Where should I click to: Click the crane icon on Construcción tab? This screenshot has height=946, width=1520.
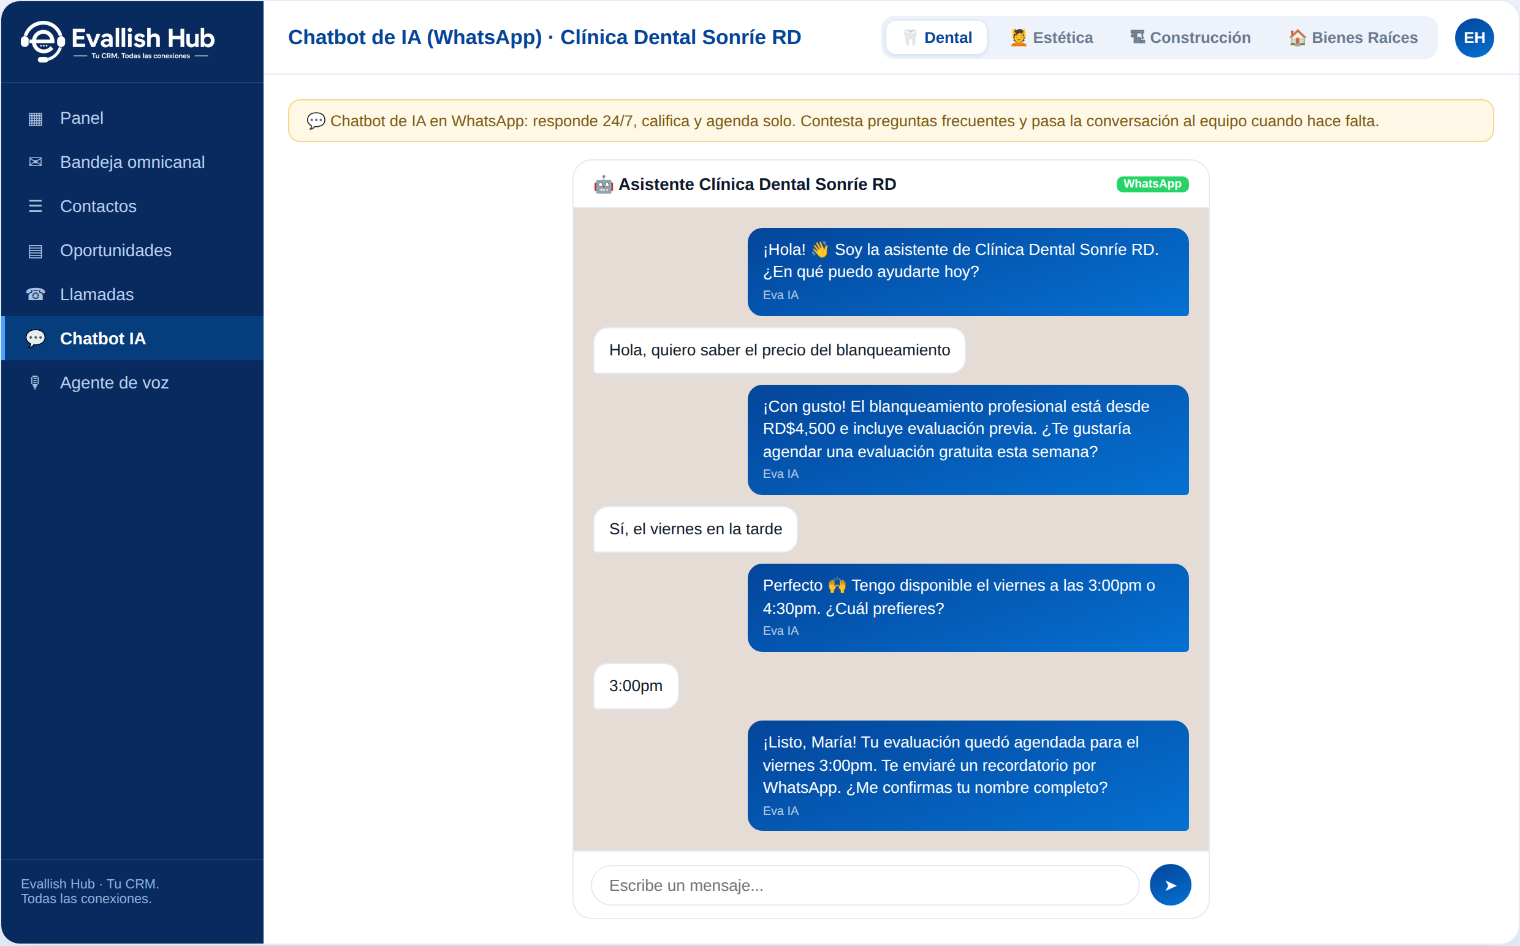(x=1136, y=37)
